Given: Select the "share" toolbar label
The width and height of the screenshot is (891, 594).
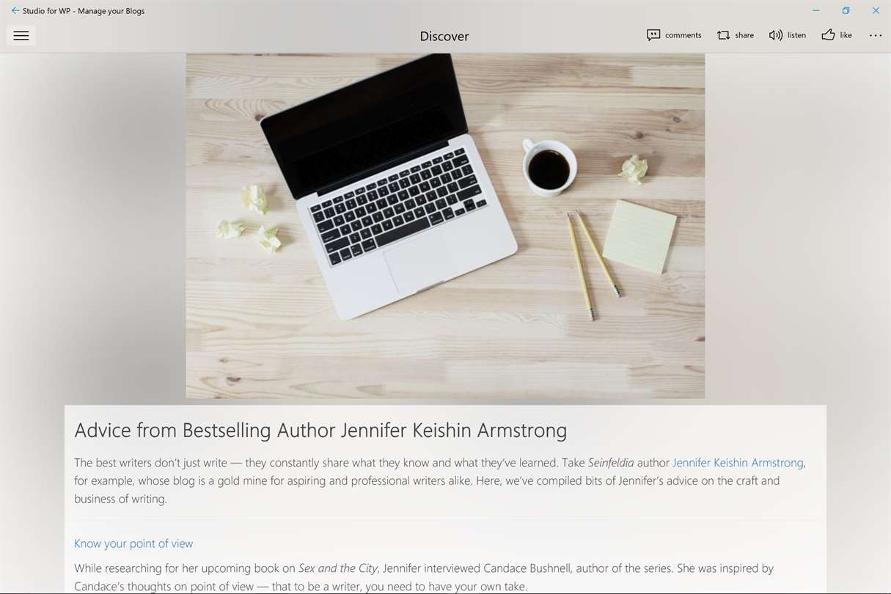Looking at the screenshot, I should tap(744, 35).
